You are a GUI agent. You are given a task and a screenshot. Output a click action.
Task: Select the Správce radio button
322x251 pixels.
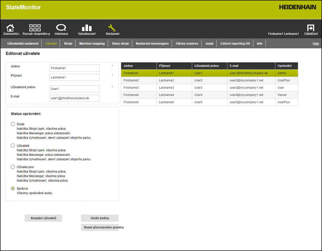[x=13, y=188]
